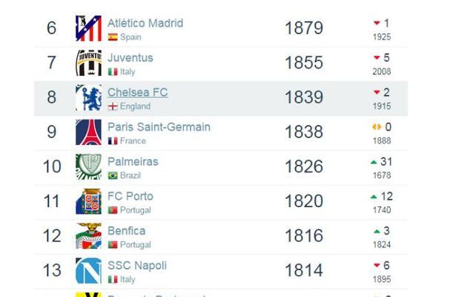
Task: Click the red down arrow beside Juventus's 5
Action: click(x=377, y=58)
